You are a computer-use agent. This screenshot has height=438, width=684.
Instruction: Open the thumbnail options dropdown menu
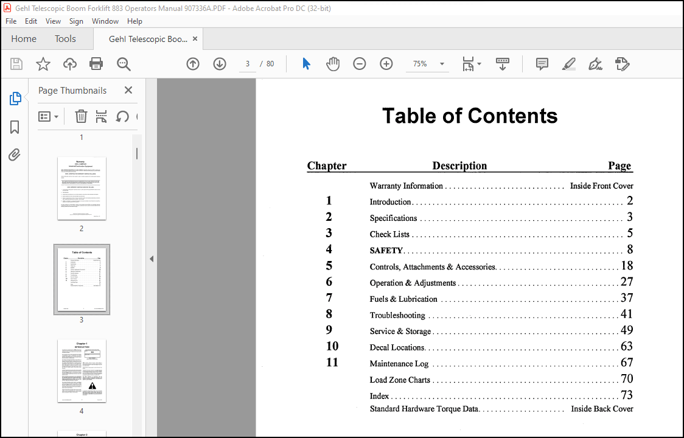point(49,116)
